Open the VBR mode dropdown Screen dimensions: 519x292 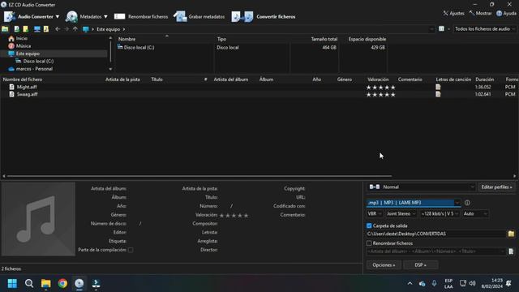pos(375,214)
